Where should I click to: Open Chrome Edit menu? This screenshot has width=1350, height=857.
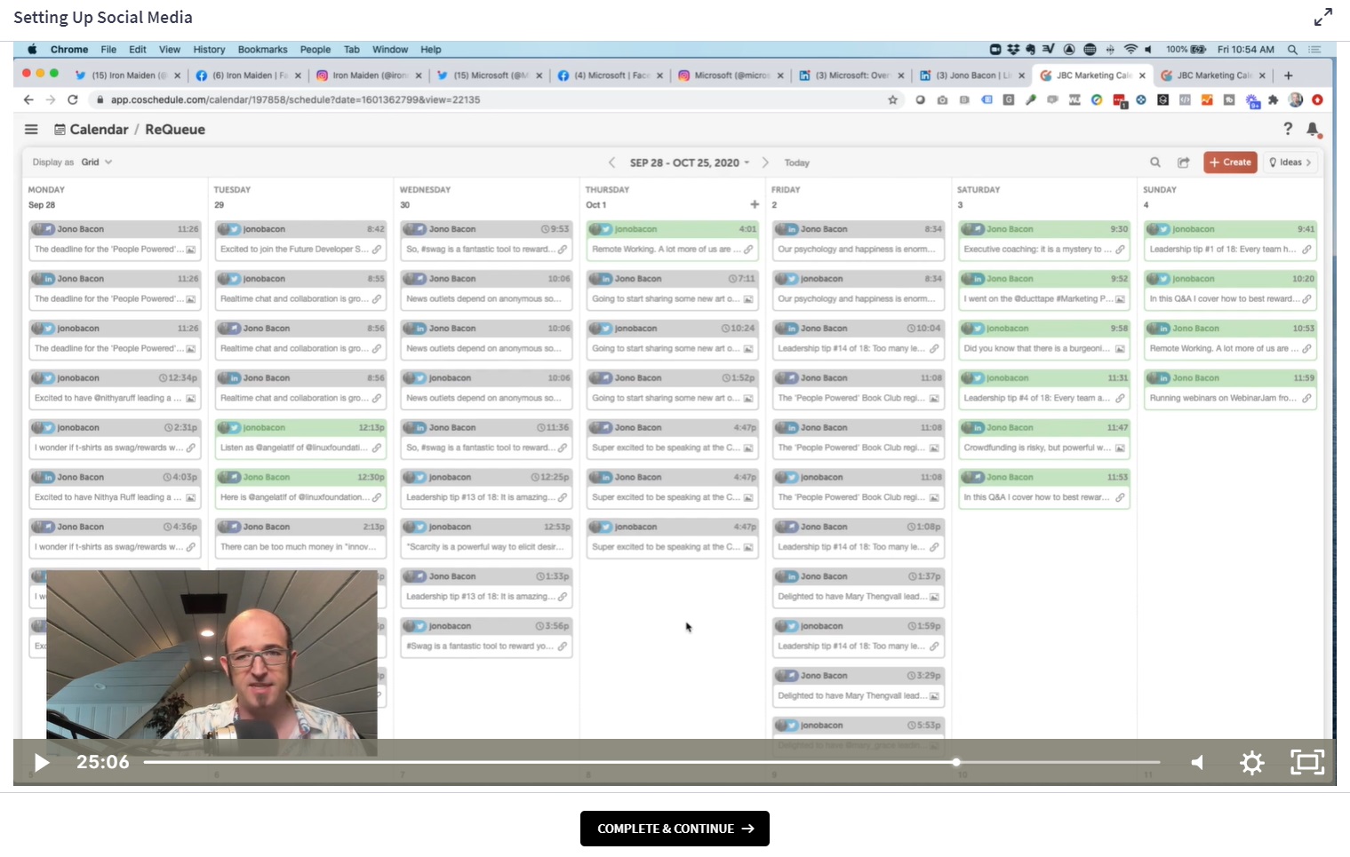pos(138,50)
